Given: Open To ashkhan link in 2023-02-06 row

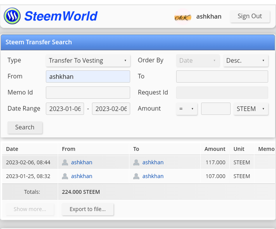Looking at the screenshot, I should pos(153,162).
